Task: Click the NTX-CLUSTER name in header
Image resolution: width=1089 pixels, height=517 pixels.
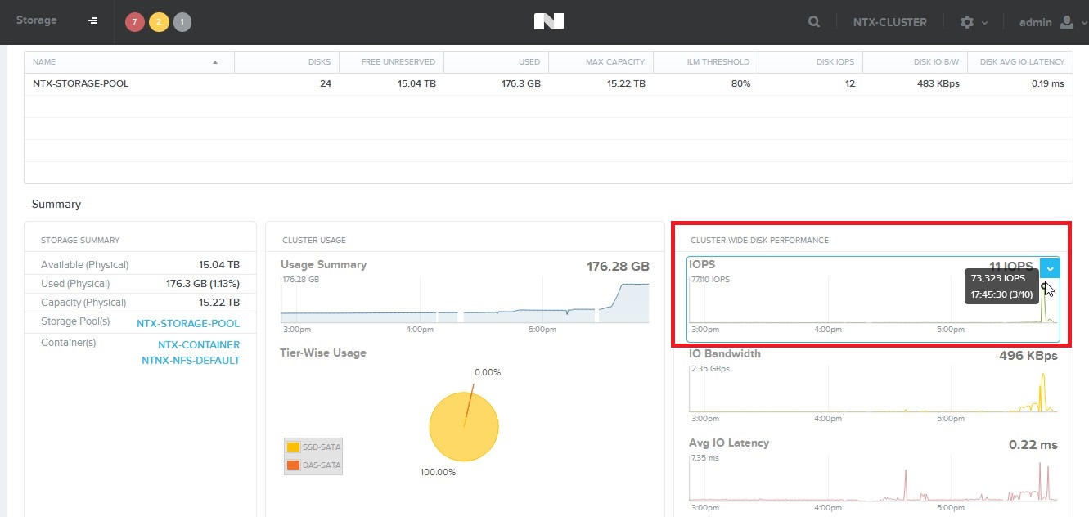Action: (889, 22)
